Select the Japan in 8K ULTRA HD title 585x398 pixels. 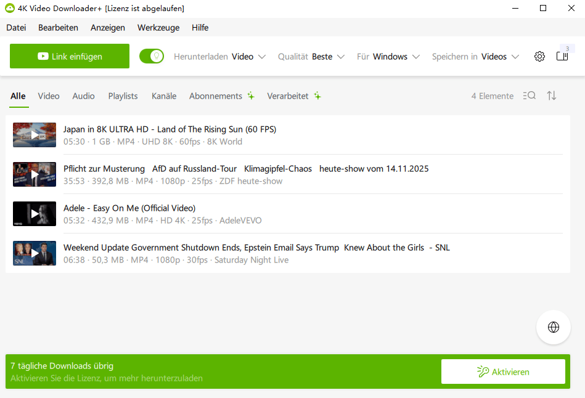pos(170,129)
